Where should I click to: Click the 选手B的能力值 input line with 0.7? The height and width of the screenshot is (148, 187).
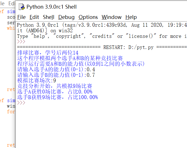(x=56, y=75)
